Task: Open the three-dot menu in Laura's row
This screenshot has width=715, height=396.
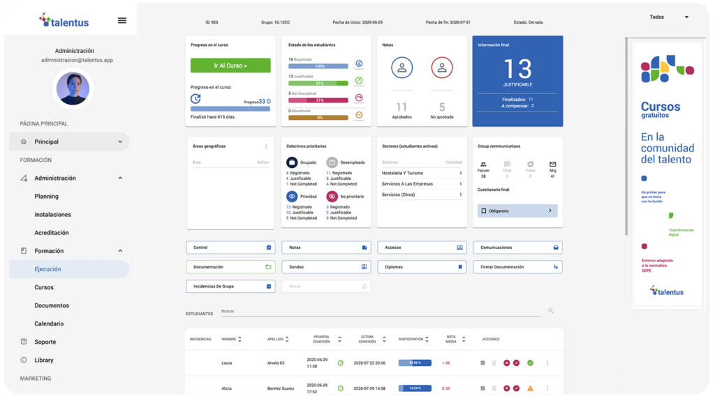Action: 547,363
